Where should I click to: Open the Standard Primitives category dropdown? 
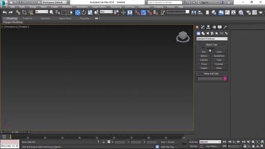click(212, 39)
